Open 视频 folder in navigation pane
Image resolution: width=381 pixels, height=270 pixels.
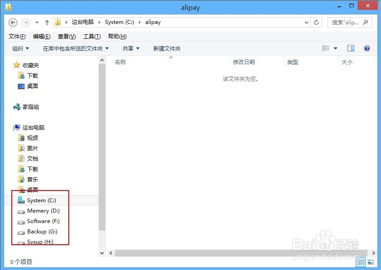pos(33,138)
